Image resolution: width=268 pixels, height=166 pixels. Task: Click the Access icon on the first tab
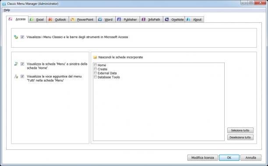[11, 19]
